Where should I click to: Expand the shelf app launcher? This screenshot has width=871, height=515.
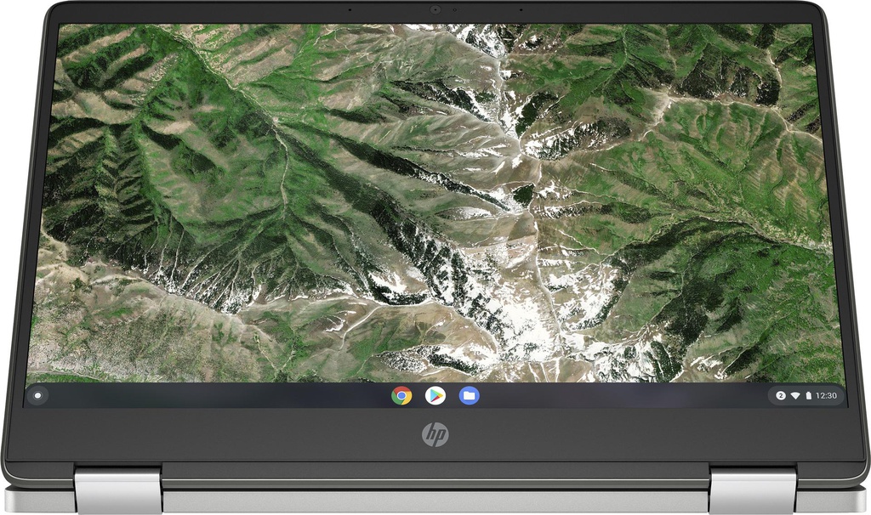click(x=39, y=395)
